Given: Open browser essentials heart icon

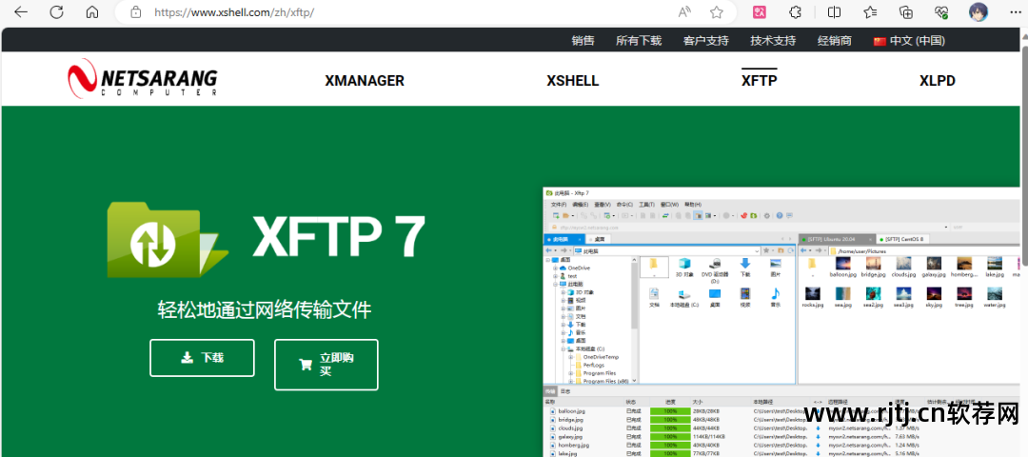Looking at the screenshot, I should coord(941,11).
